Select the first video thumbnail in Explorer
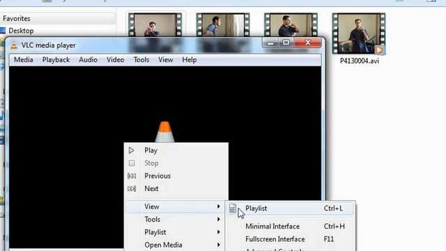446x251 pixels. pyautogui.click(x=155, y=24)
